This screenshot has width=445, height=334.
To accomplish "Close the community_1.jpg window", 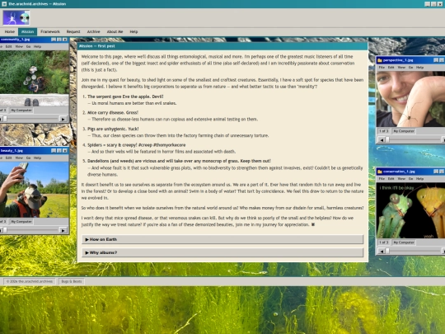I will (65, 40).
